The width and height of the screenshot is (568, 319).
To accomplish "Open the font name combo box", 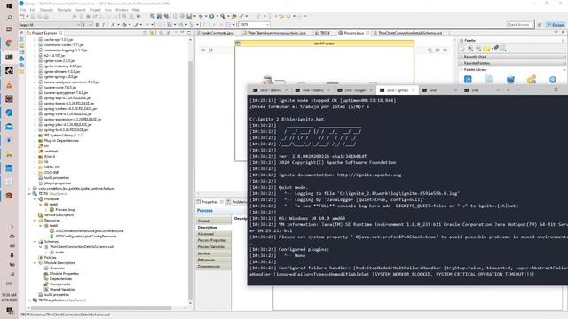I will click(x=50, y=25).
